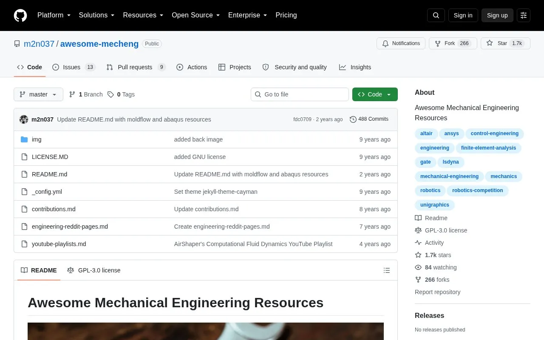Screen dimensions: 544x340
Task: Open the README.md file
Action: pyautogui.click(x=49, y=174)
